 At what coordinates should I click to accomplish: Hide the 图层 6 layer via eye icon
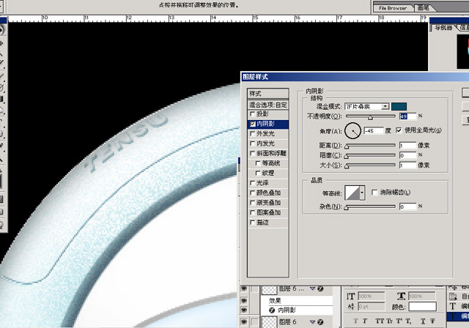point(244,321)
